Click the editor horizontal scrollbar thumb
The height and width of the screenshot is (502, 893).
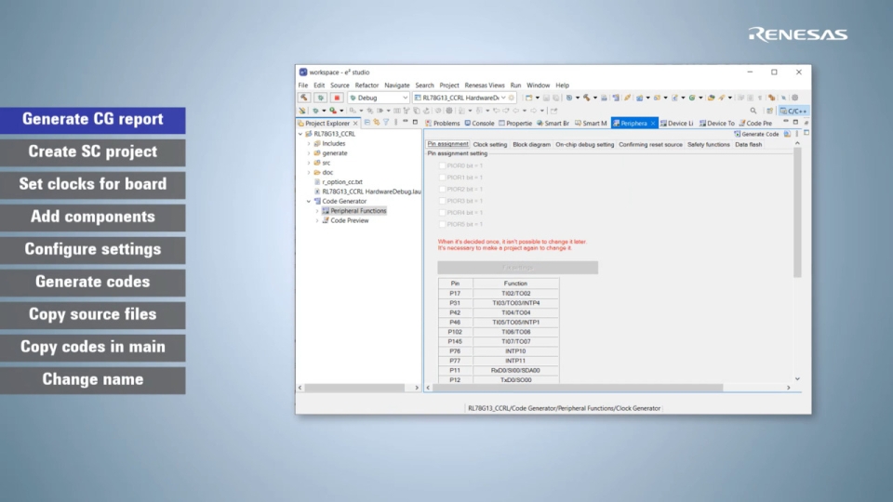coord(578,388)
